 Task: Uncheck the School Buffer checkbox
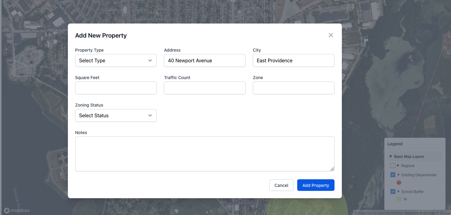pyautogui.click(x=393, y=191)
